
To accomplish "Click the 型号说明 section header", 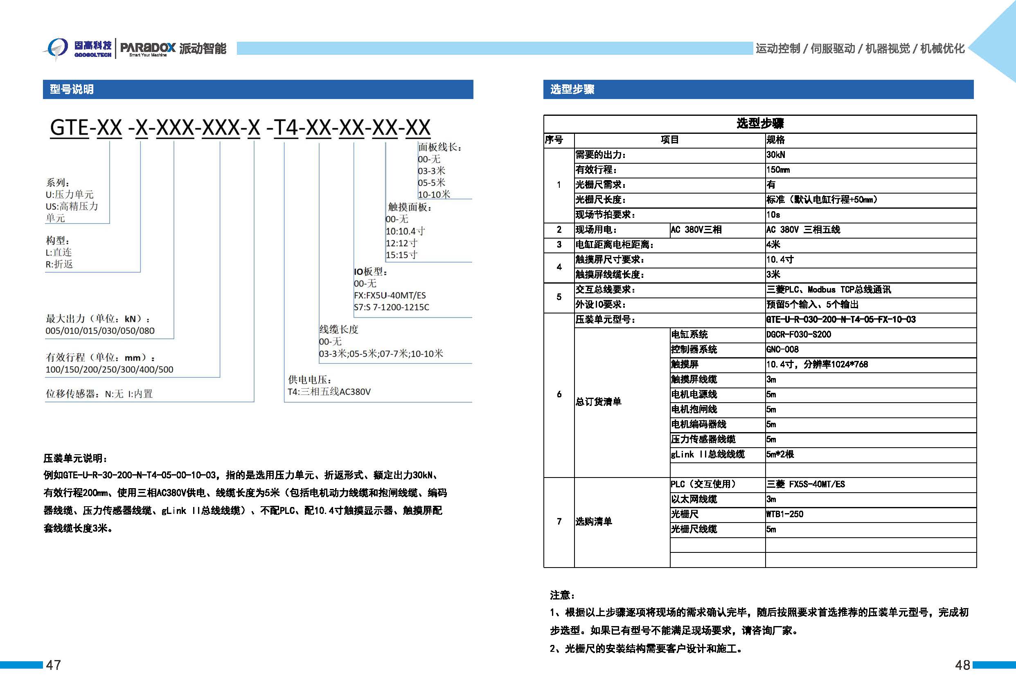I will (72, 89).
